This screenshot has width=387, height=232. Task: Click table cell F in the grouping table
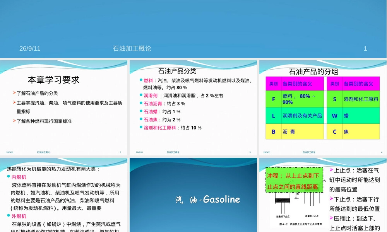[x=274, y=99]
